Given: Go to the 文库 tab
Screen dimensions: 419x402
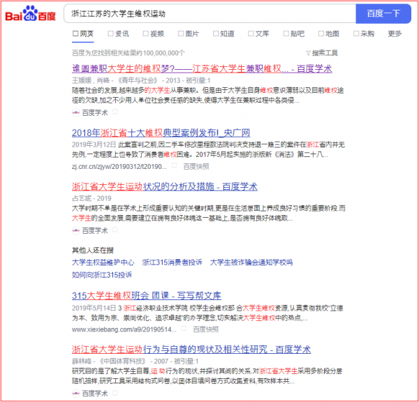Looking at the screenshot, I should coord(258,34).
